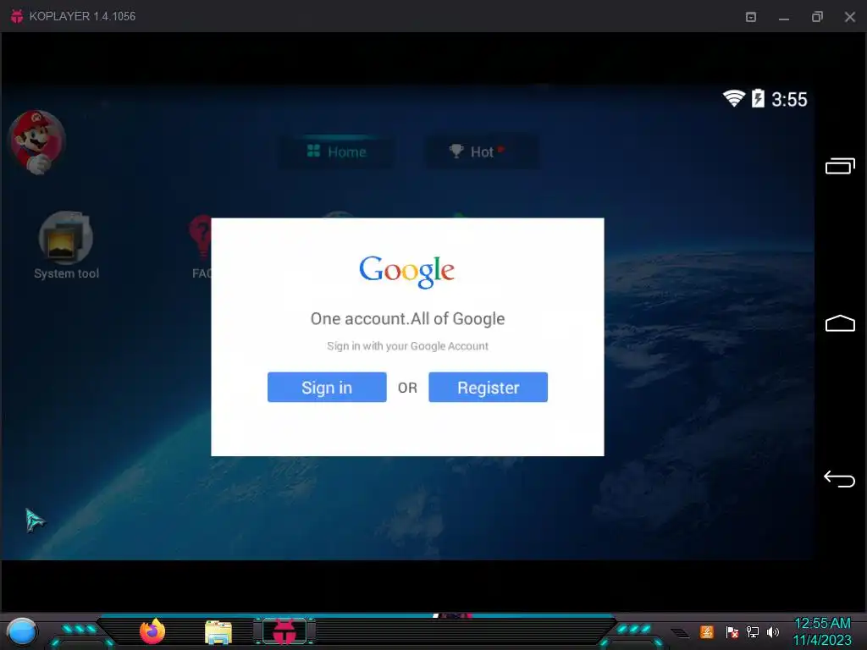Click the network tray icon
Viewport: 867px width, 650px height.
(x=753, y=631)
